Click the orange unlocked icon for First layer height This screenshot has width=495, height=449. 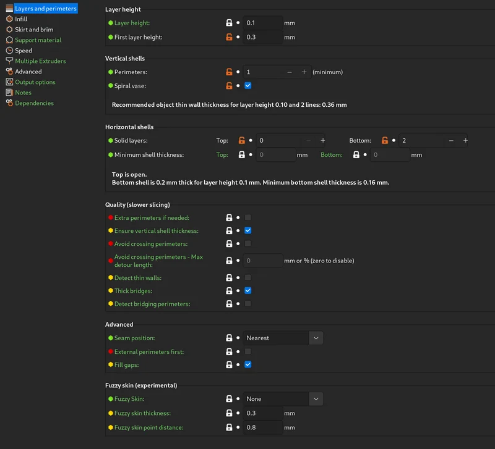pyautogui.click(x=229, y=37)
